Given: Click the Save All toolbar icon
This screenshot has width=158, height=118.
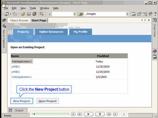Looking at the screenshot, I should click(34, 14).
